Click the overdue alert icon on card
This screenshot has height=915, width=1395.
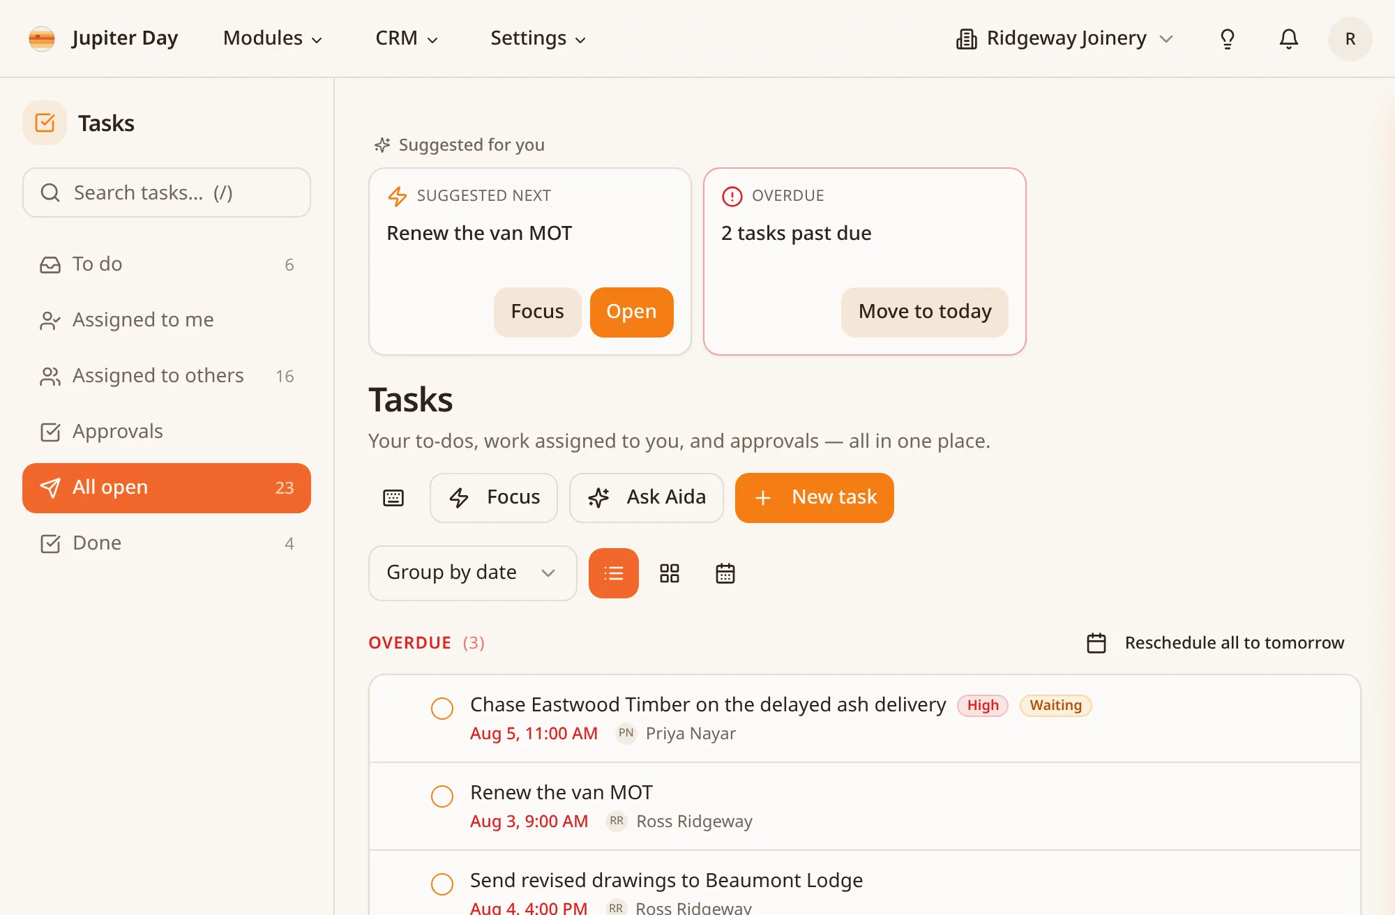coord(732,196)
